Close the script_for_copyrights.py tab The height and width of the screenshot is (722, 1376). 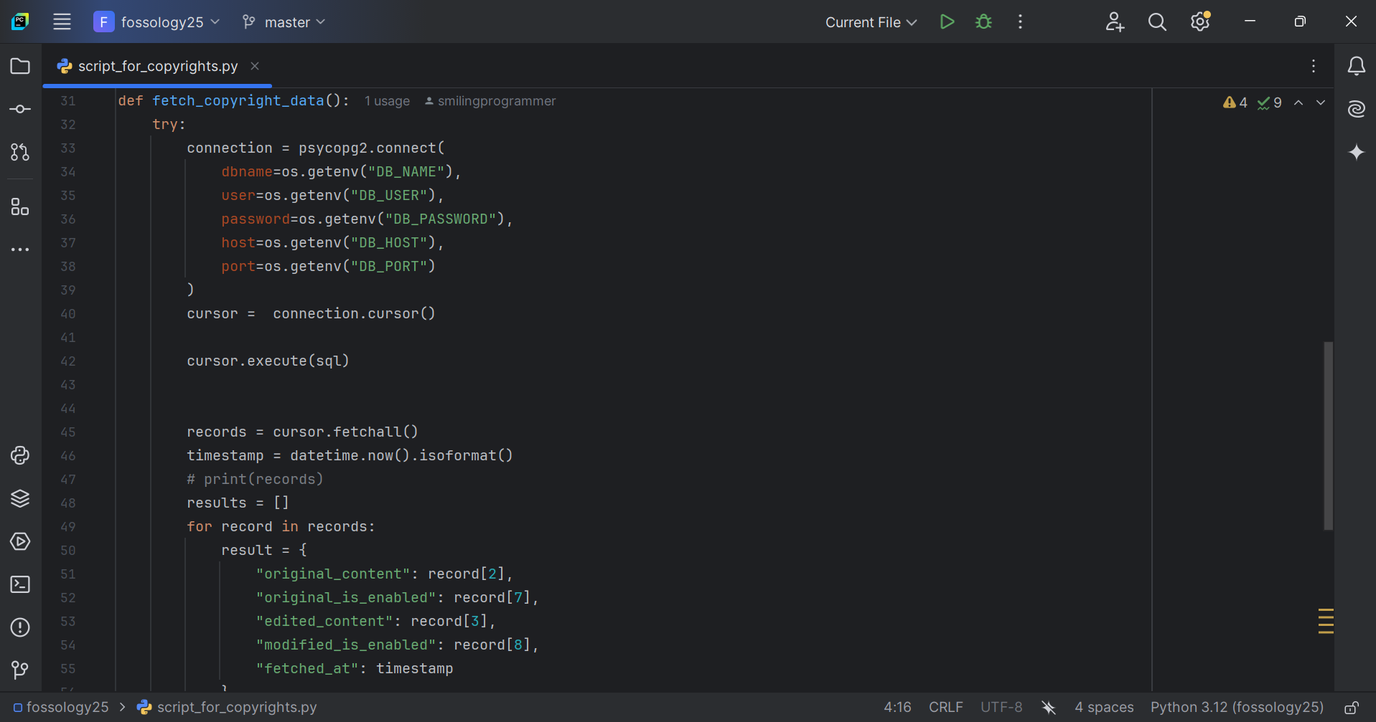(255, 66)
